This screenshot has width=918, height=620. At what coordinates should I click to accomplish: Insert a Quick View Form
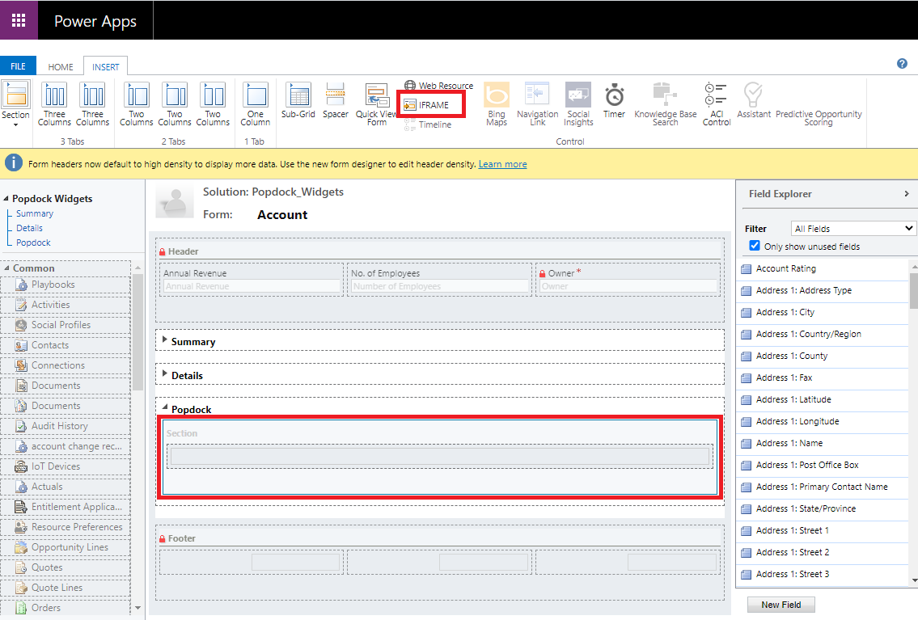click(x=376, y=104)
